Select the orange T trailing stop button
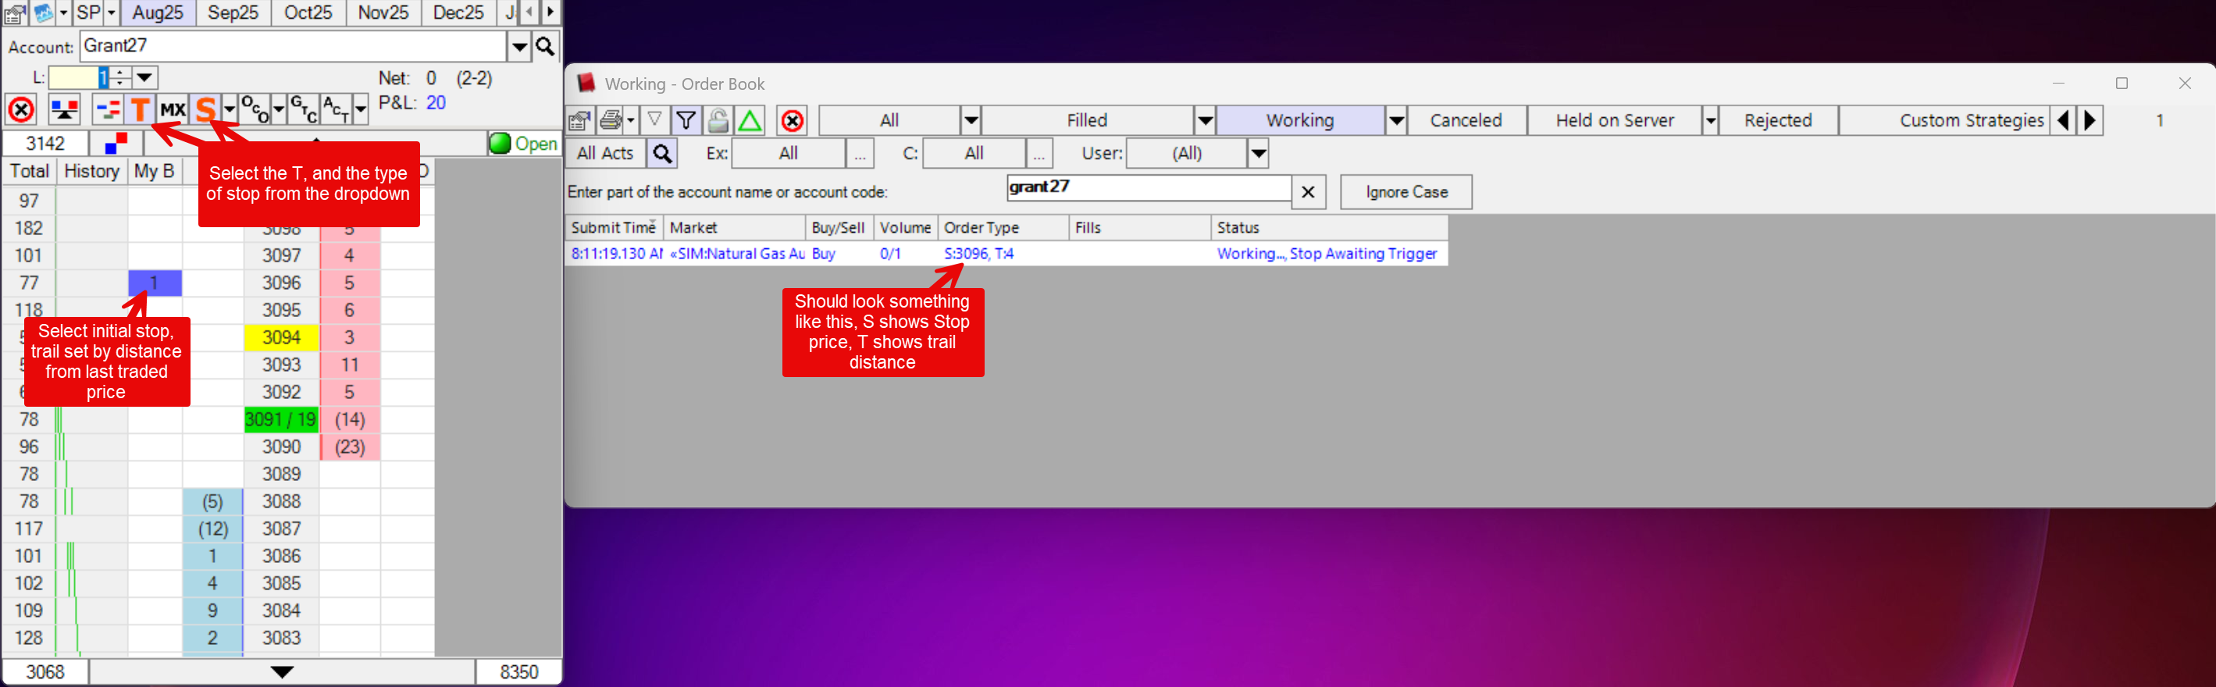The width and height of the screenshot is (2216, 687). (x=139, y=109)
